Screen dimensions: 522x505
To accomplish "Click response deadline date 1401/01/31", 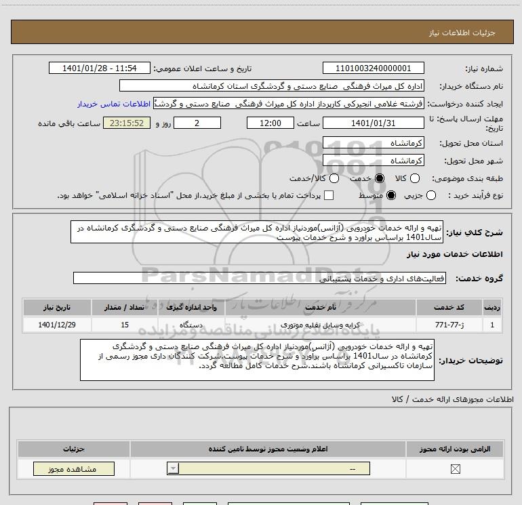I will (373, 123).
